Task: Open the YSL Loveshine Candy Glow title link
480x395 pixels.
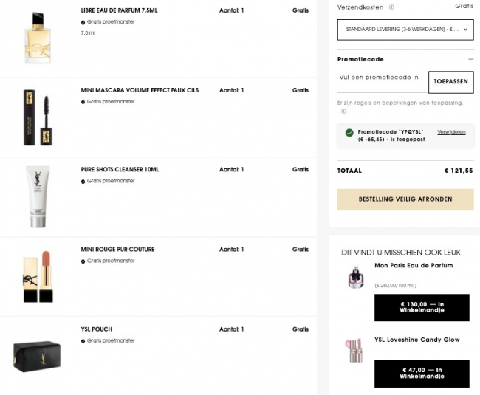Action: click(x=416, y=340)
